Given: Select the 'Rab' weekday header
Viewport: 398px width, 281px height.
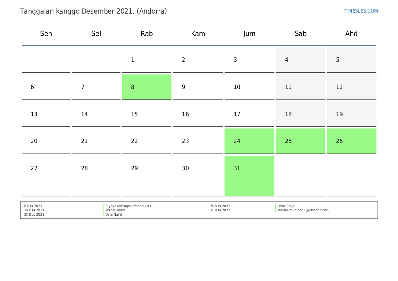Looking at the screenshot, I should pos(147,34).
